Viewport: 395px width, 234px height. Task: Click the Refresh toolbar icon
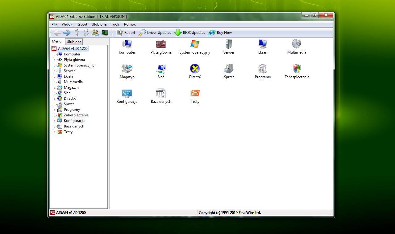[86, 33]
